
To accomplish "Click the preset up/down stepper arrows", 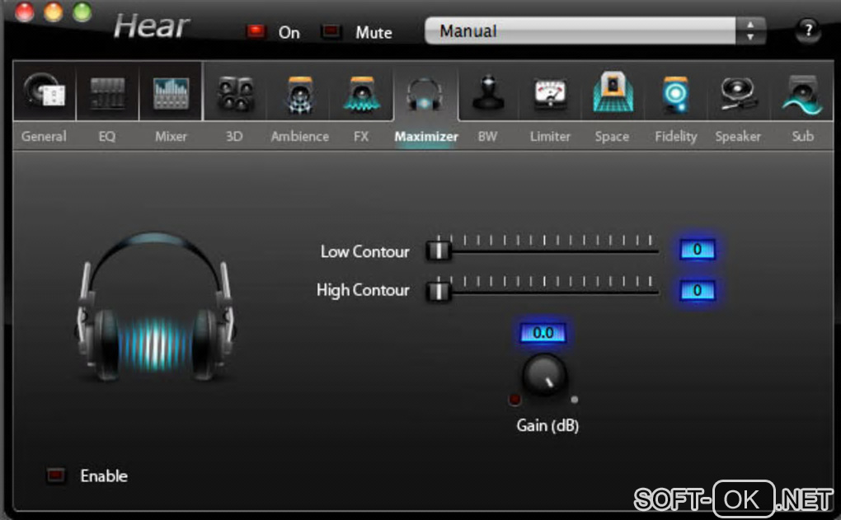I will coord(750,30).
